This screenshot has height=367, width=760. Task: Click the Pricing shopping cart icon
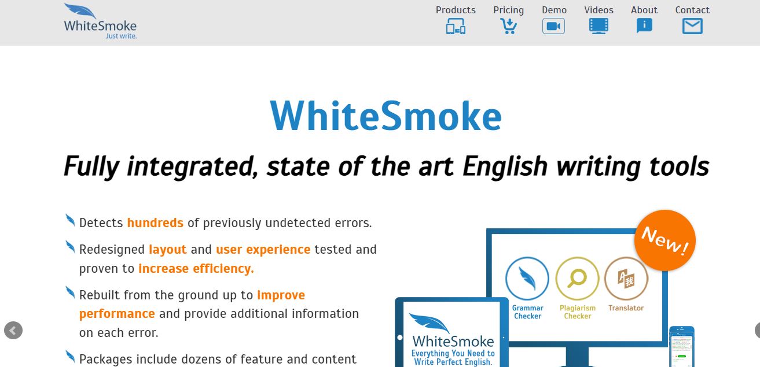coord(508,27)
